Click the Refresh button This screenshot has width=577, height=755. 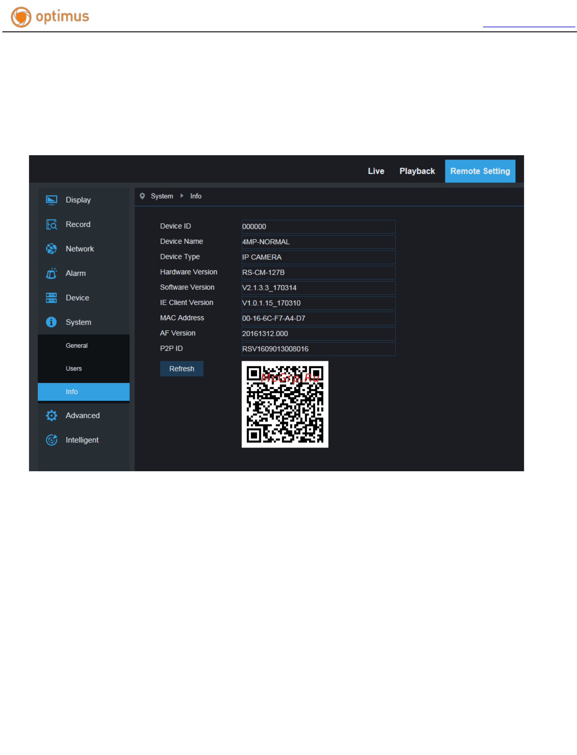coord(182,368)
